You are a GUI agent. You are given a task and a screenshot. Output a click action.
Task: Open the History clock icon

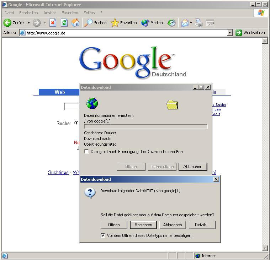coord(171,23)
